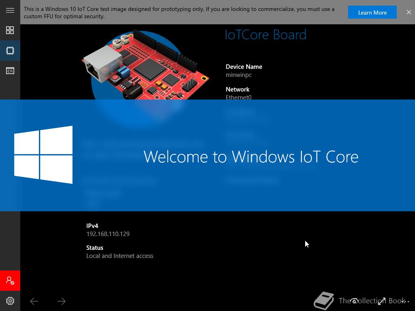The width and height of the screenshot is (415, 311).
Task: Click the Learn More button
Action: pos(372,12)
